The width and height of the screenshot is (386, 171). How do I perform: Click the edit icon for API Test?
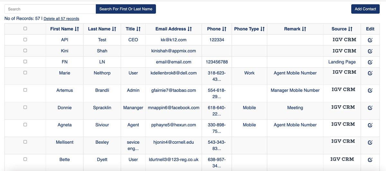(370, 40)
